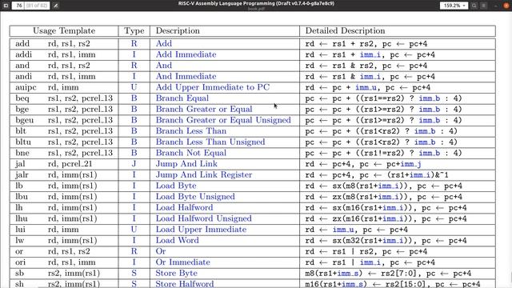Click the 'bgeu' instruction name

[x=25, y=120]
